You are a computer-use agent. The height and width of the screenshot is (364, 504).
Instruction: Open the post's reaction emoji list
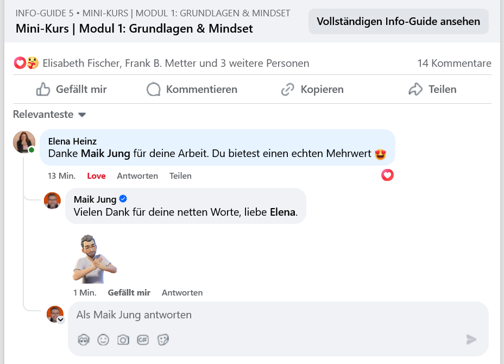(x=26, y=64)
